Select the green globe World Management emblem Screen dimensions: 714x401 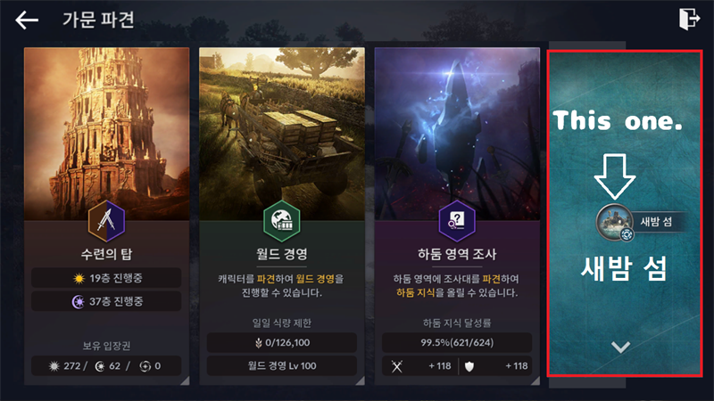click(x=282, y=221)
